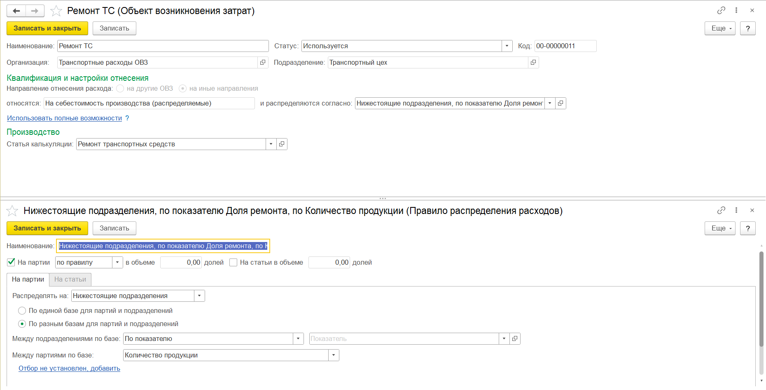The width and height of the screenshot is (766, 390).
Task: Open distribution rule linked record icon
Action: pos(560,103)
